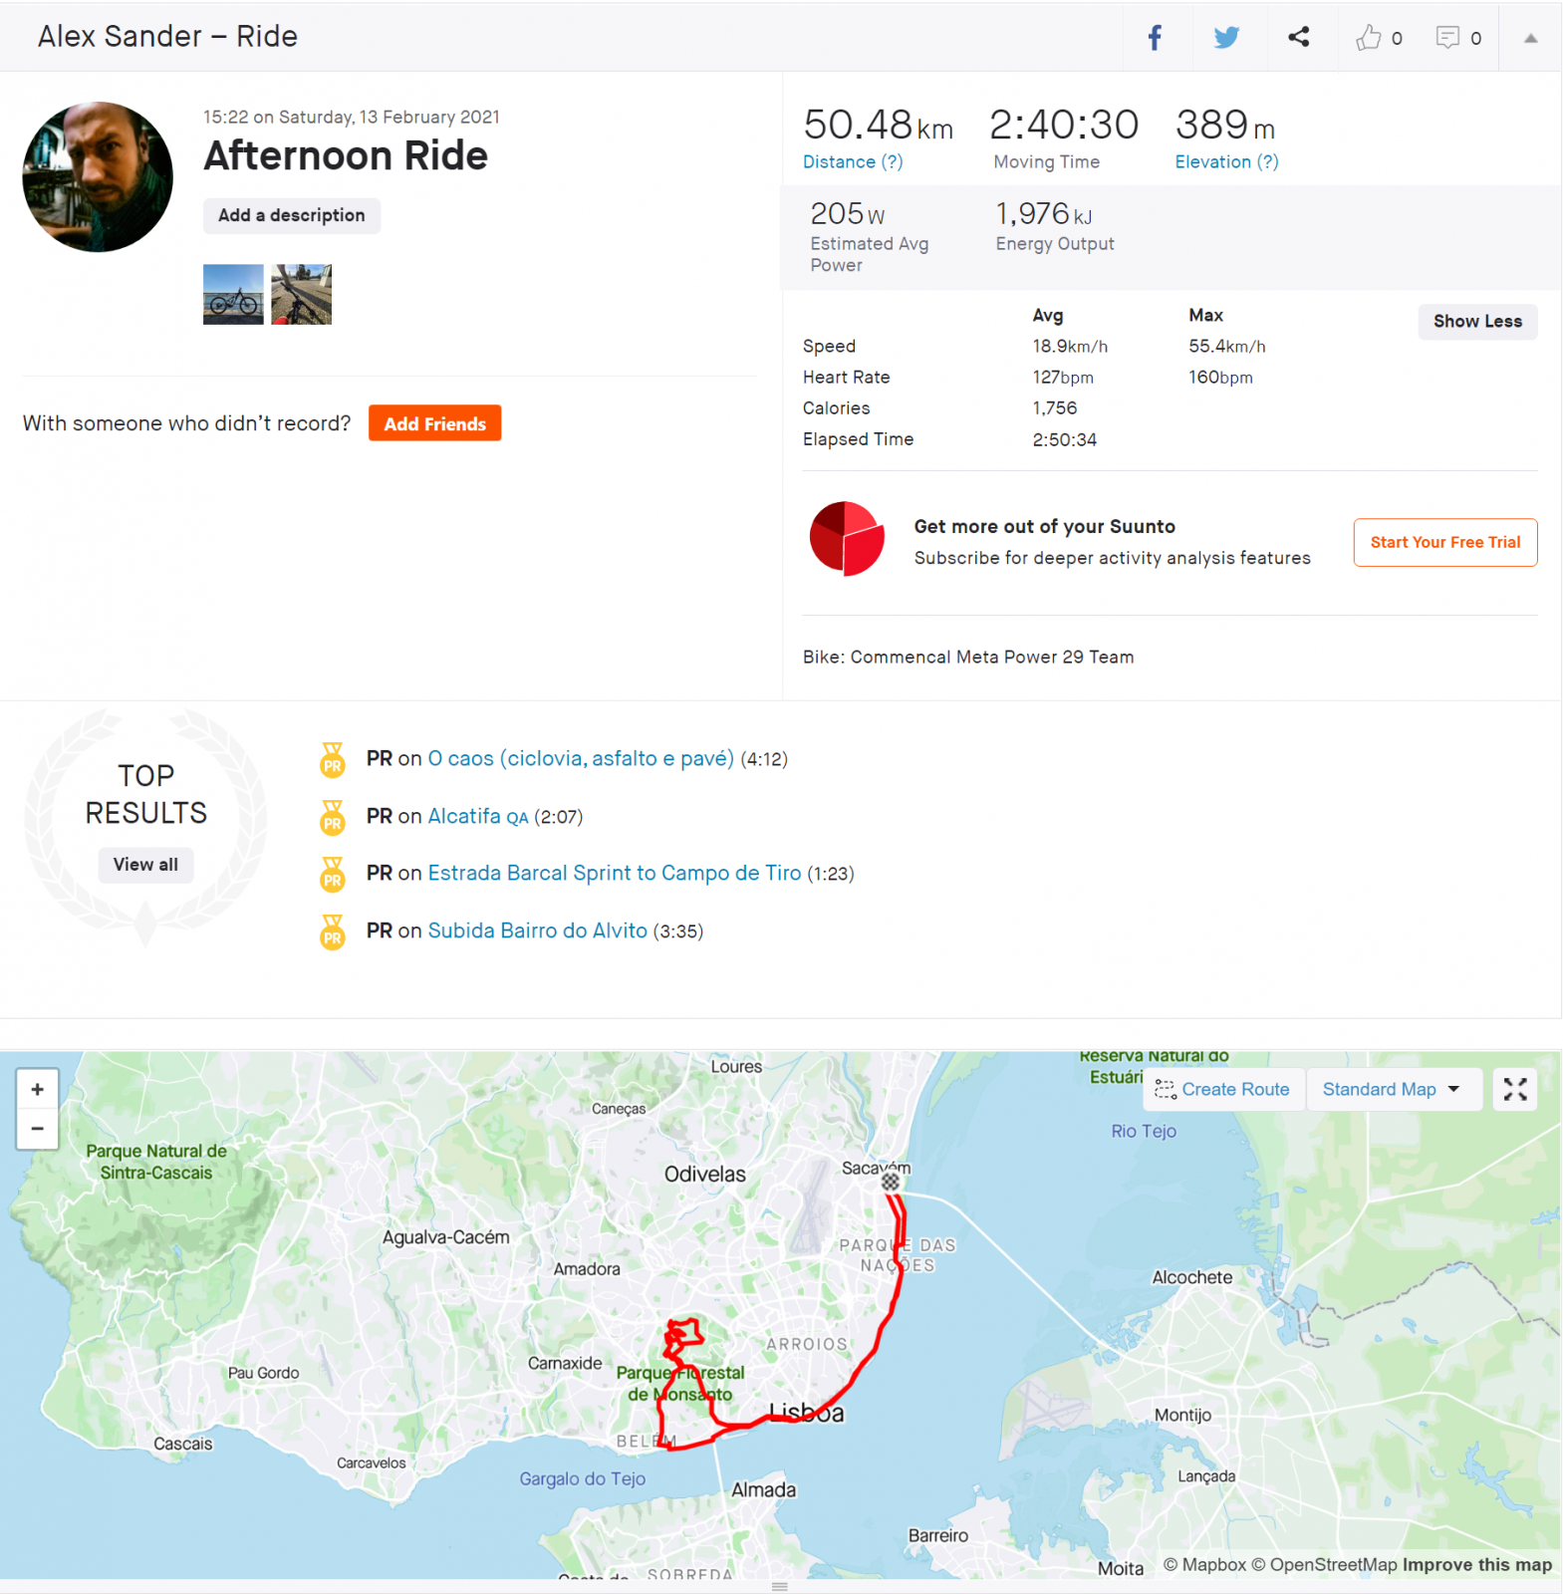This screenshot has height=1594, width=1563.
Task: Click Bike: Commencal Meta Power 29 Team
Action: [x=968, y=658]
